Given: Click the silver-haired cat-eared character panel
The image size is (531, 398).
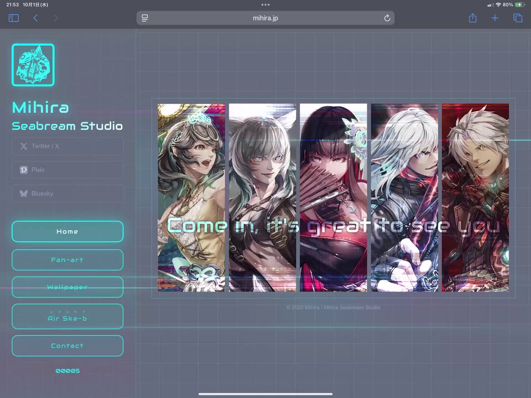Looking at the screenshot, I should tap(262, 198).
